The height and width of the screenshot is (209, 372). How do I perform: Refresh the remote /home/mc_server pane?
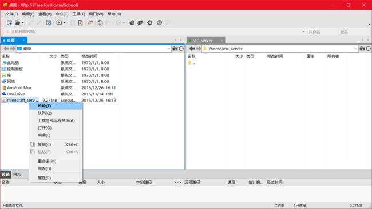pos(369,49)
